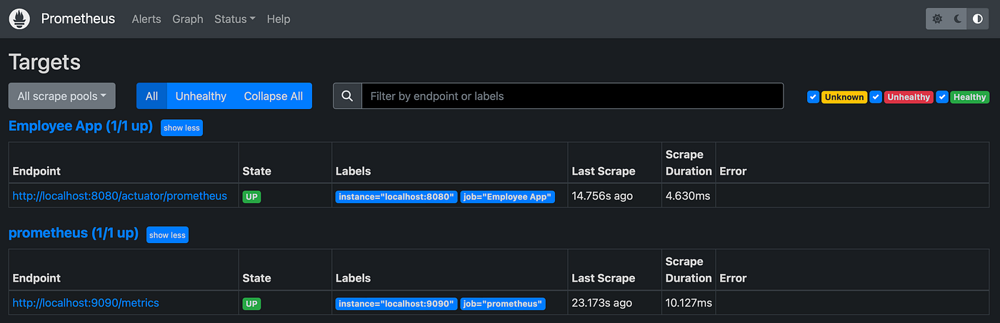Expand the Status menu dropdown
The width and height of the screenshot is (1000, 323).
pyautogui.click(x=234, y=19)
